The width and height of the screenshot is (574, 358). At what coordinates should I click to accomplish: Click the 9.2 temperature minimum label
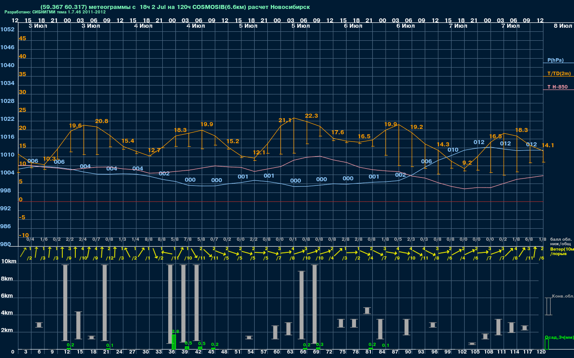[x=467, y=163]
